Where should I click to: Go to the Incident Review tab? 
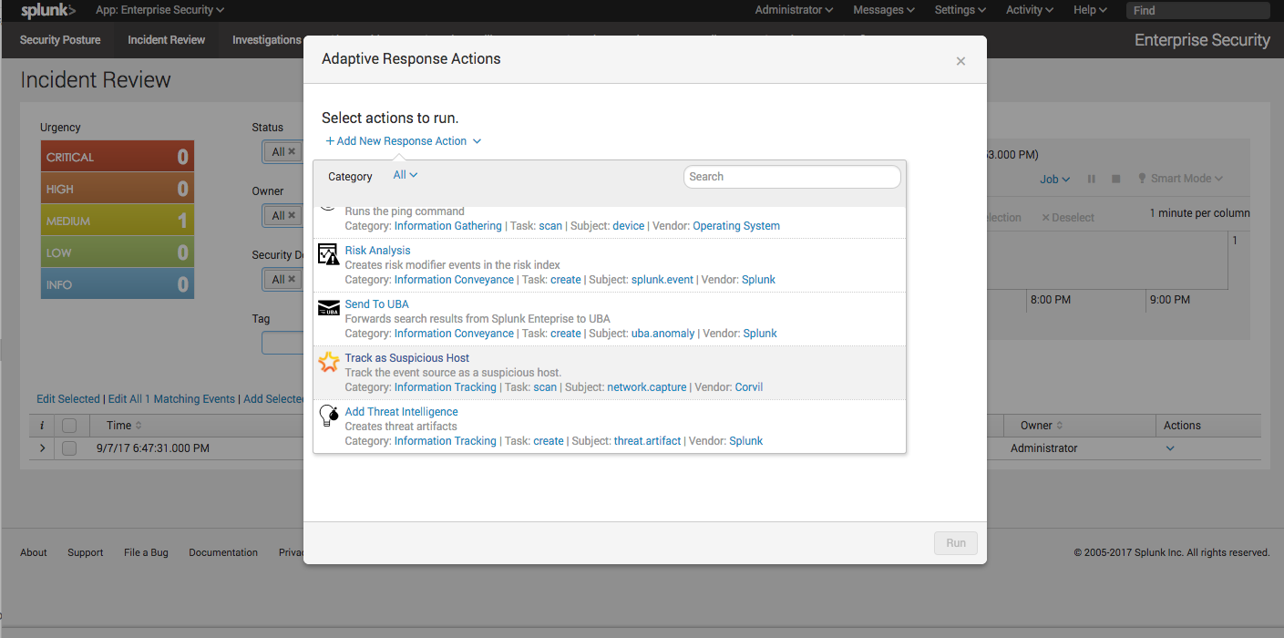click(x=167, y=40)
